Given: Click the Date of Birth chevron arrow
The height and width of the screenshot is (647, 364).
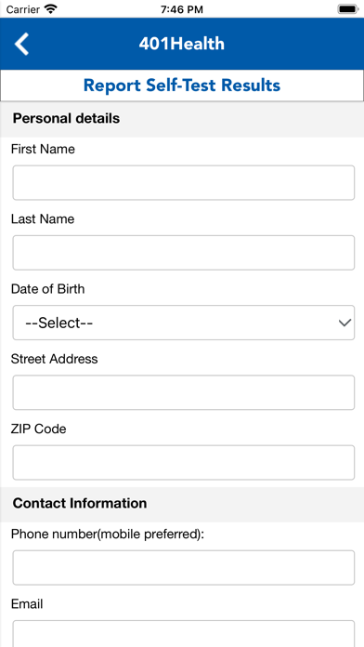Looking at the screenshot, I should [344, 323].
